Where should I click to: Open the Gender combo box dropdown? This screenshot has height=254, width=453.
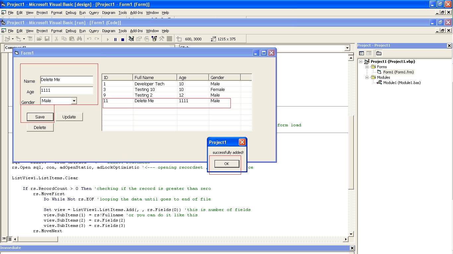pyautogui.click(x=74, y=100)
